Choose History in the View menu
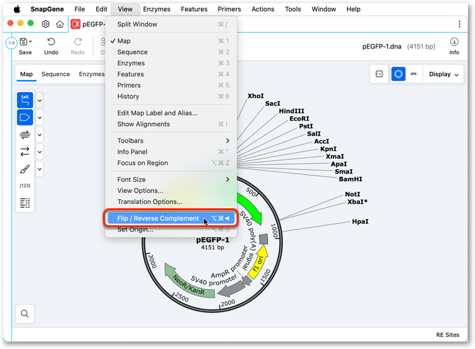The width and height of the screenshot is (475, 349). tap(171, 97)
